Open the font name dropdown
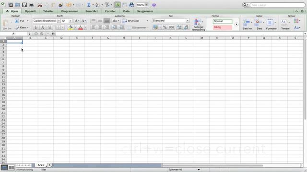 click(x=59, y=21)
